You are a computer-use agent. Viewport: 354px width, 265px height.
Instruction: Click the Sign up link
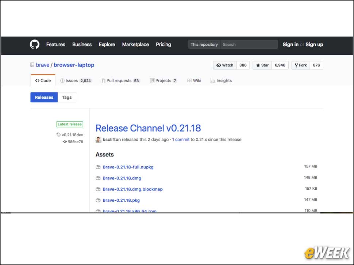point(314,45)
